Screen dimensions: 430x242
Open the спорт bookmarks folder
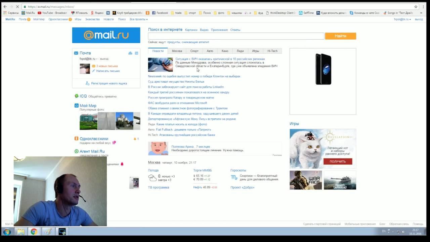pyautogui.click(x=190, y=13)
